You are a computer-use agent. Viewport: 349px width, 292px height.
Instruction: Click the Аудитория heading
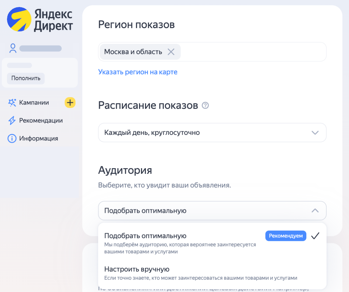coord(125,170)
